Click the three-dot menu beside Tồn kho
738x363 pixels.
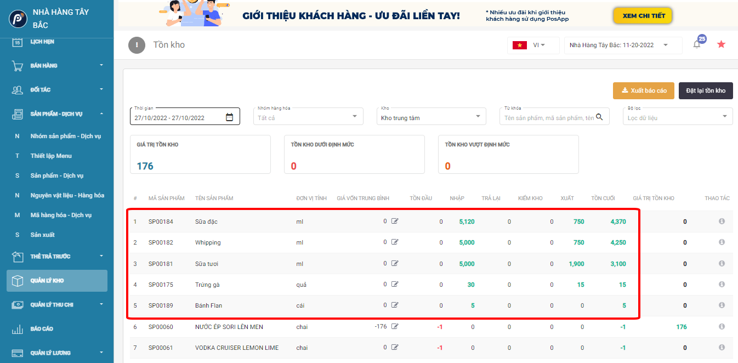click(137, 45)
